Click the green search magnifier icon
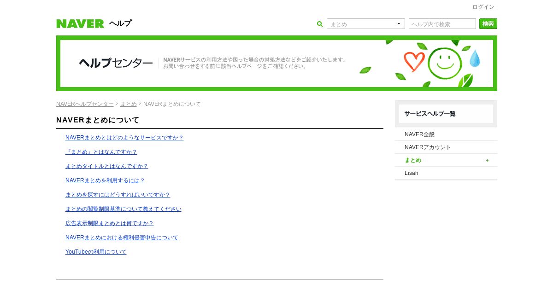Image resolution: width=553 pixels, height=290 pixels. 320,24
